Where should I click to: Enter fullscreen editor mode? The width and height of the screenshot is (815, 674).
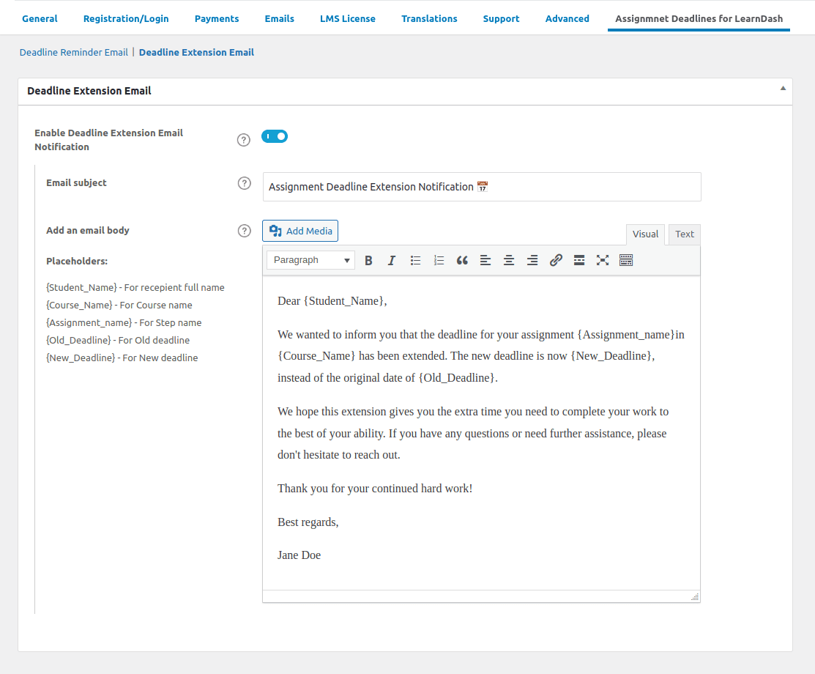(x=603, y=260)
